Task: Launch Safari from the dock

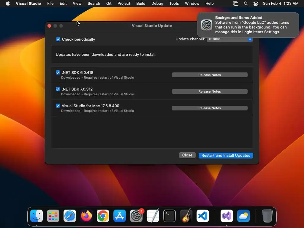Action: click(70, 216)
